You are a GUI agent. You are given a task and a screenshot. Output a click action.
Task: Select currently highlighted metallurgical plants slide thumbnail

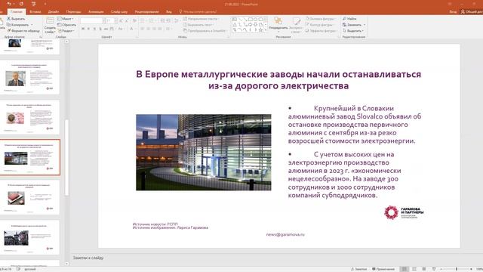(30, 157)
